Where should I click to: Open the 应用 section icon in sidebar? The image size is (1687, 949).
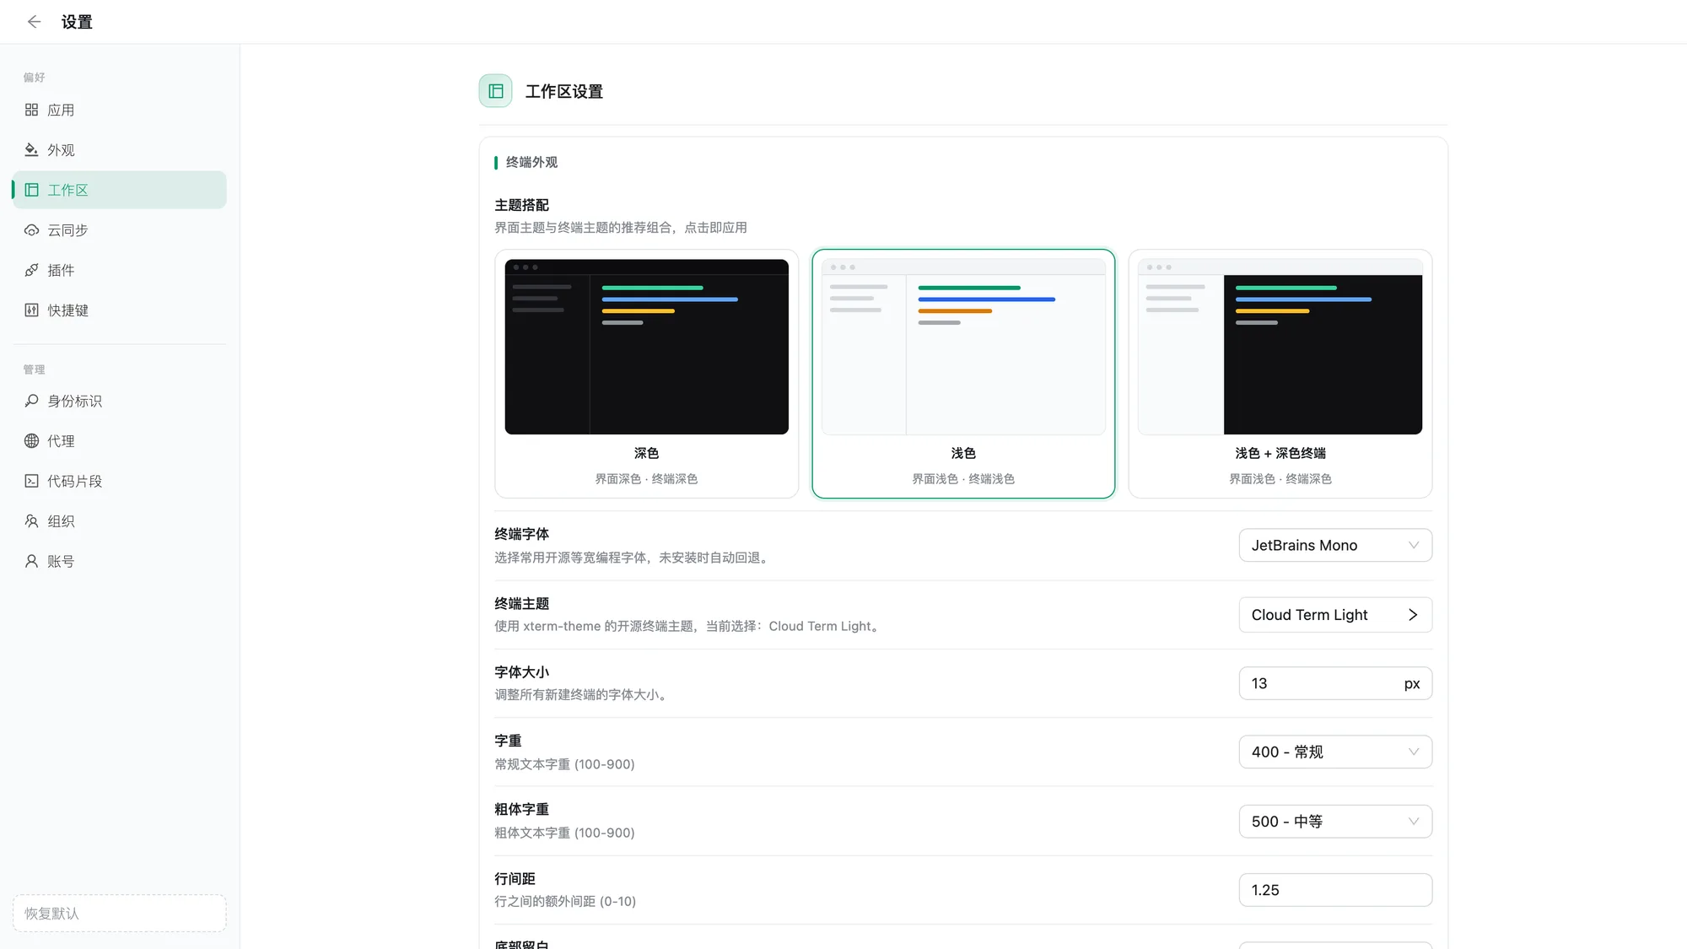(x=31, y=110)
